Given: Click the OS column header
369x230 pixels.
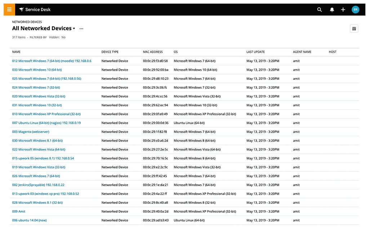Looking at the screenshot, I should click(176, 52).
